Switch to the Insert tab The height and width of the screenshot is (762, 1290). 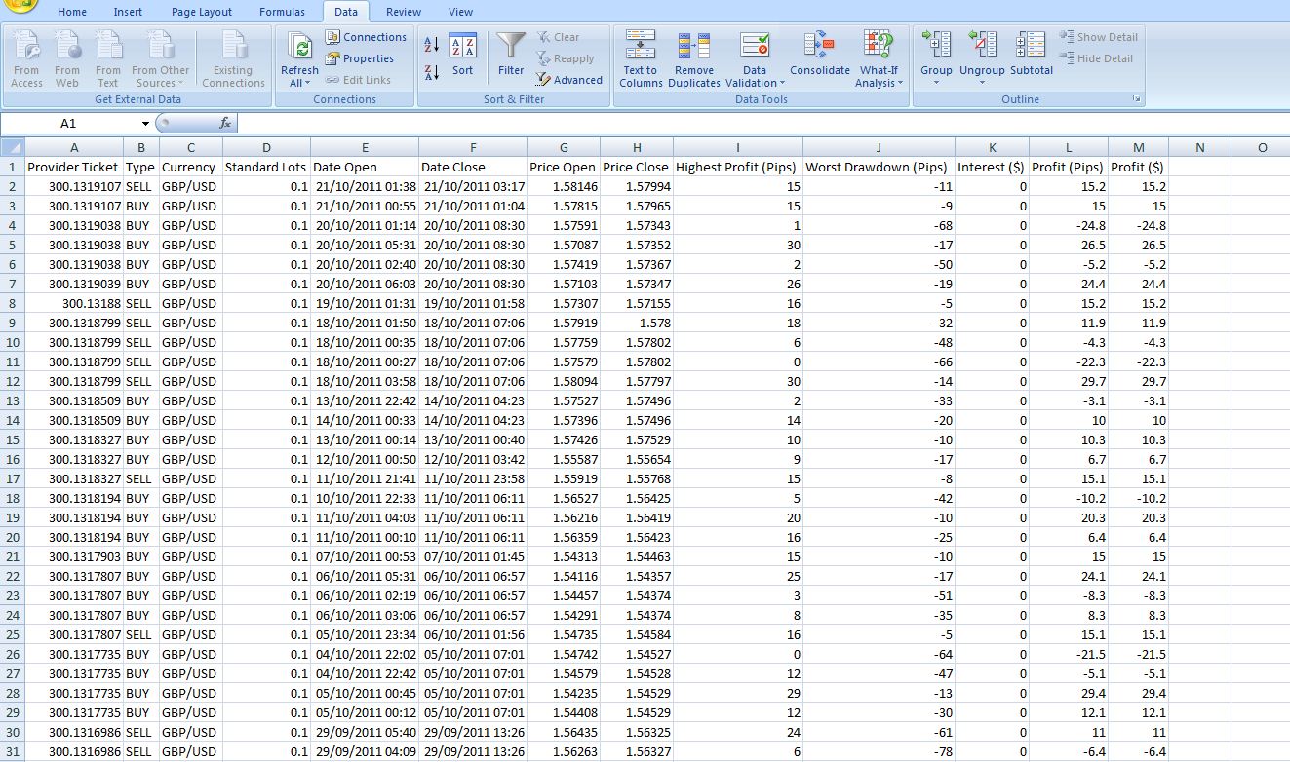[x=128, y=12]
